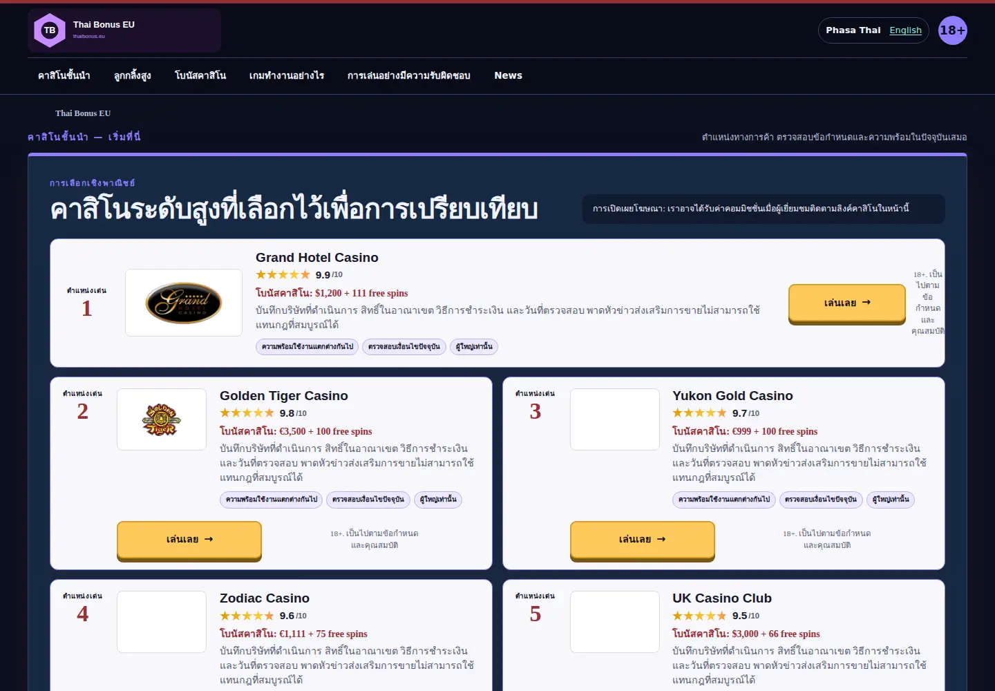Open the News menu item
This screenshot has width=995, height=691.
click(509, 75)
